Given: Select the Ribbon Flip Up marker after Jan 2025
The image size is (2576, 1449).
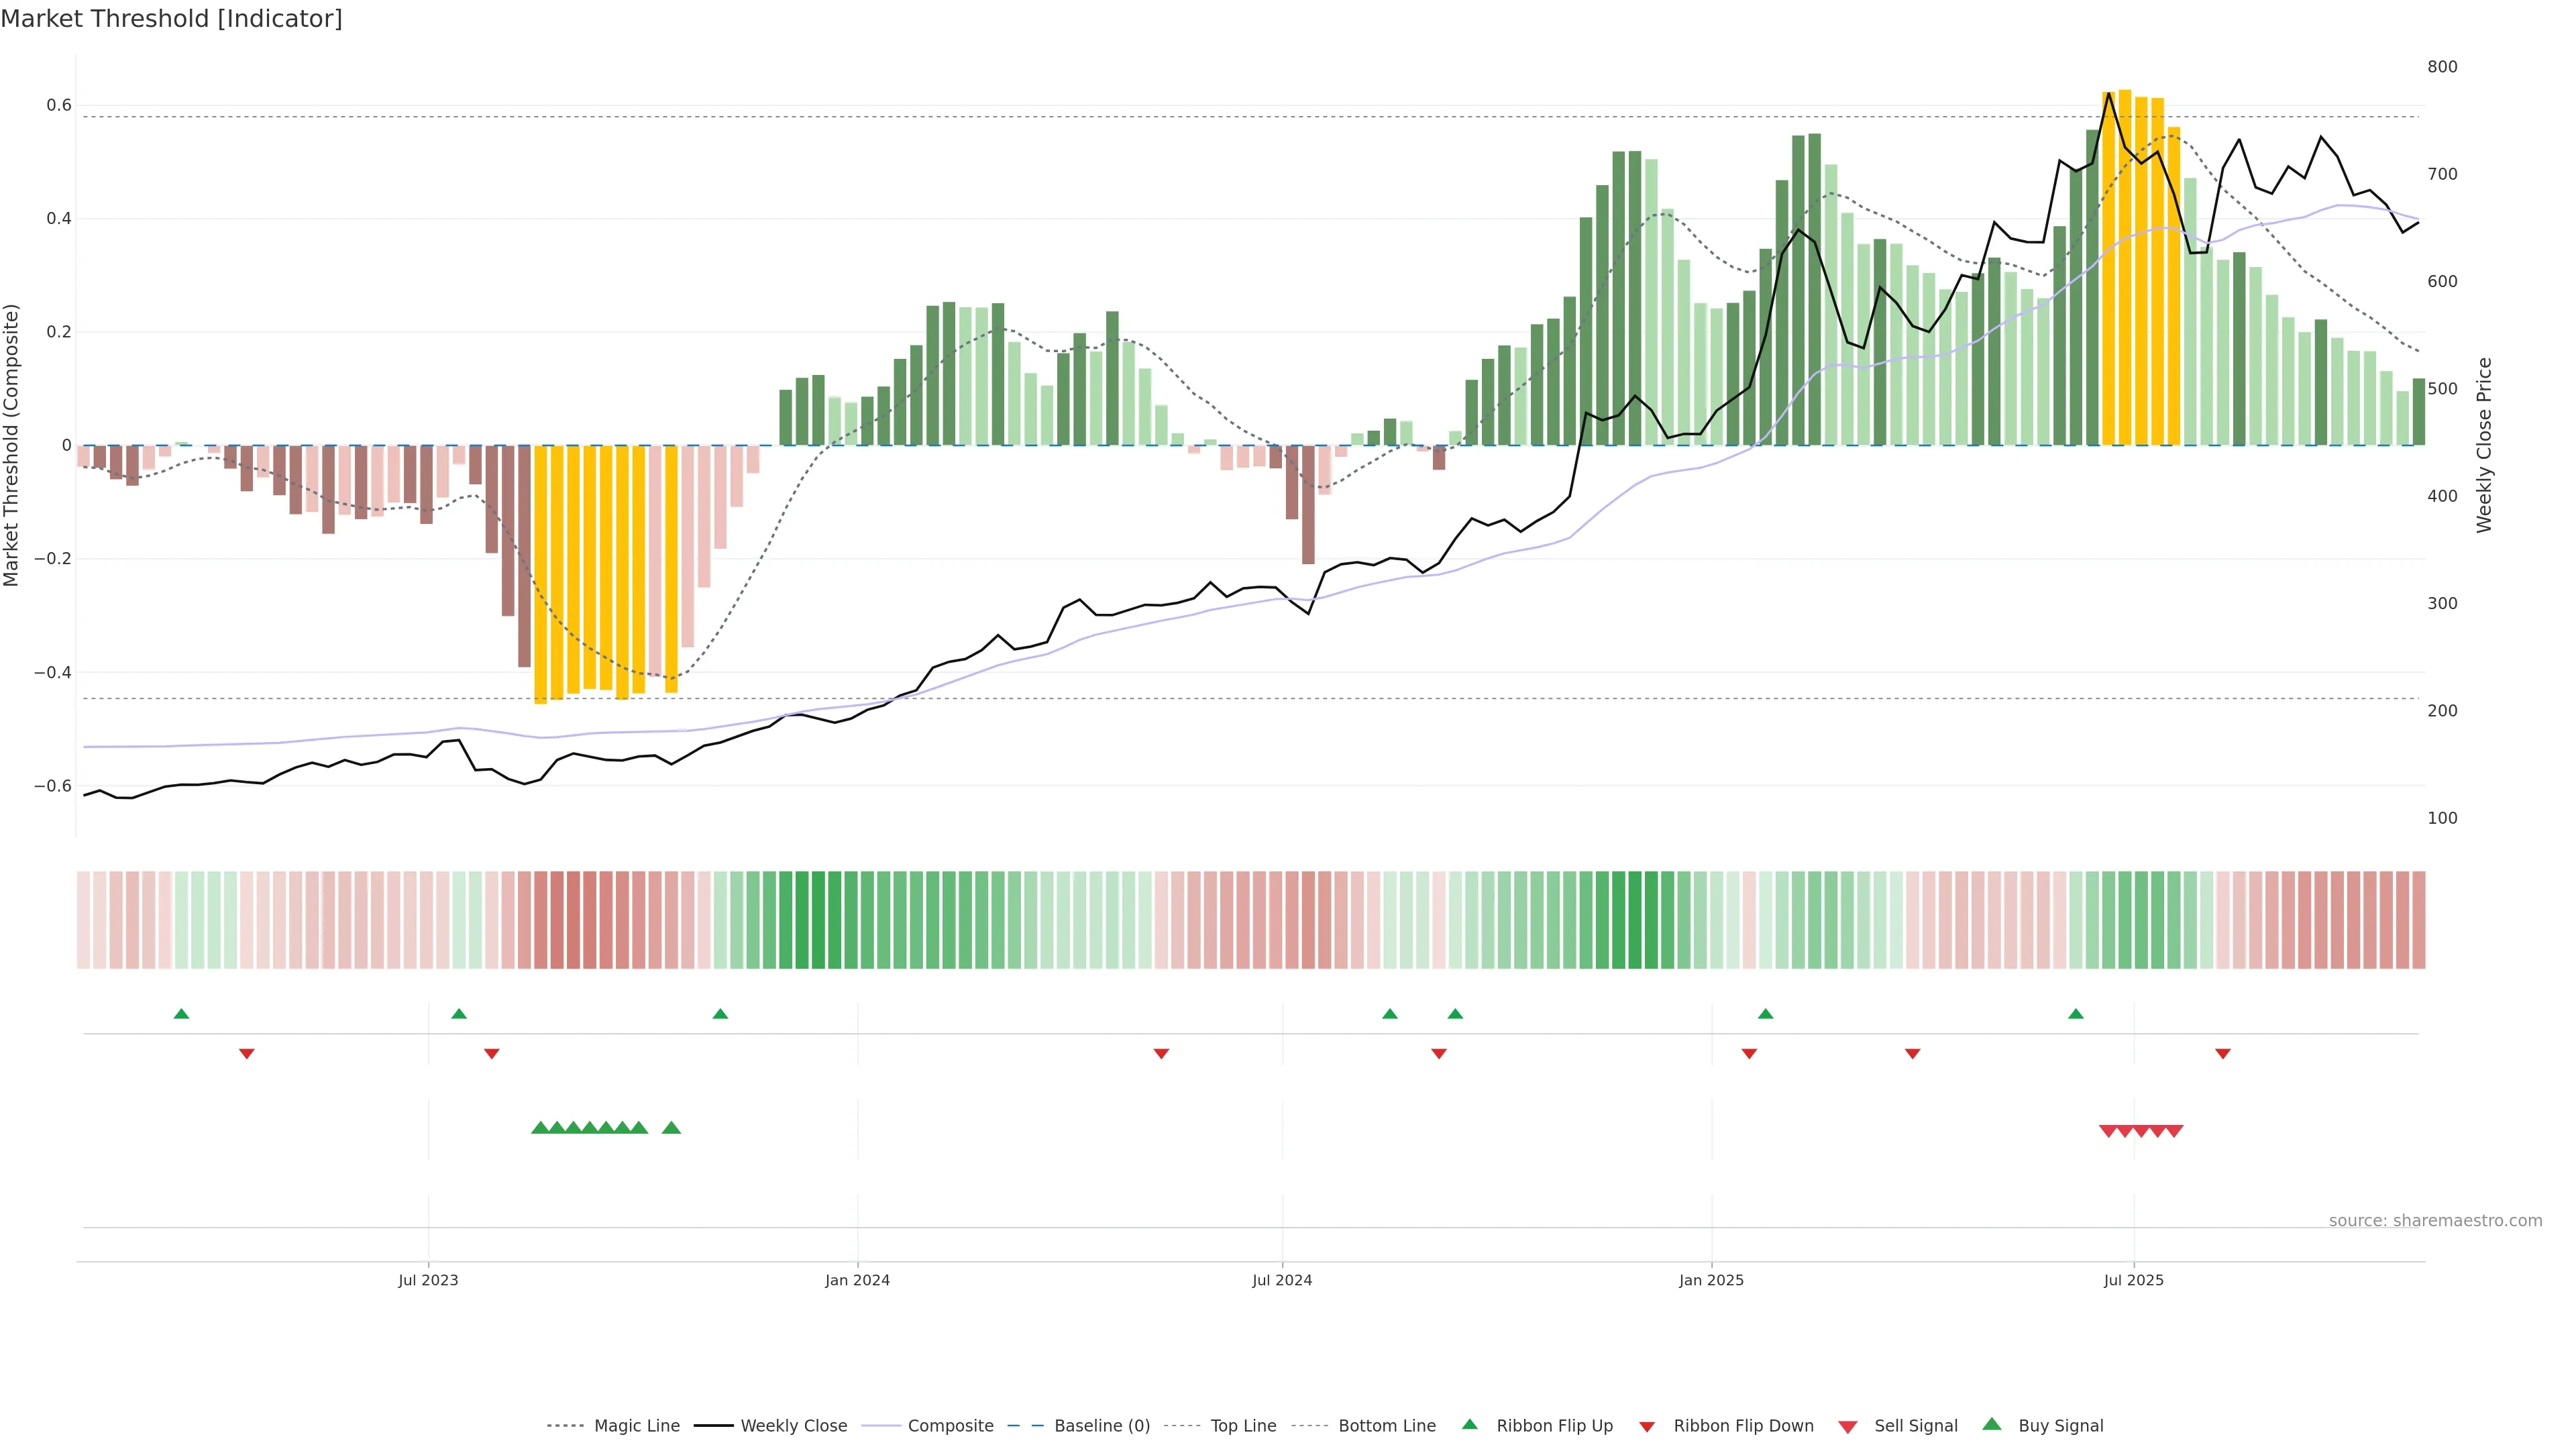Looking at the screenshot, I should pos(1766,1014).
